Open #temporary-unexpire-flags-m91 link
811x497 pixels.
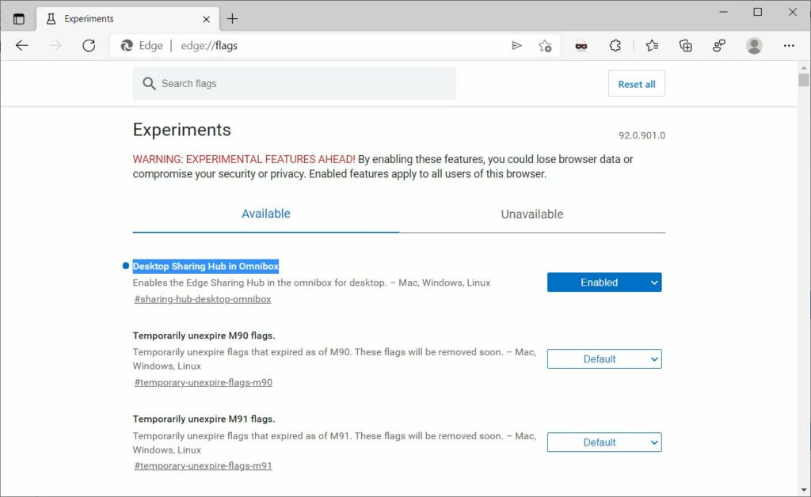click(x=204, y=465)
